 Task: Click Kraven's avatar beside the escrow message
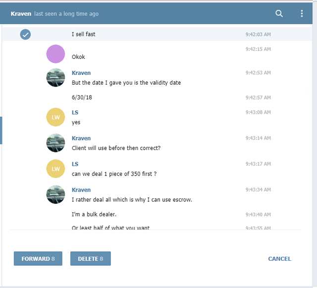coord(55,194)
